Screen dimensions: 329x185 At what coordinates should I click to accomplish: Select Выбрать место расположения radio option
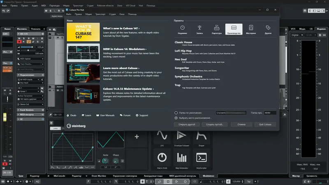176,118
